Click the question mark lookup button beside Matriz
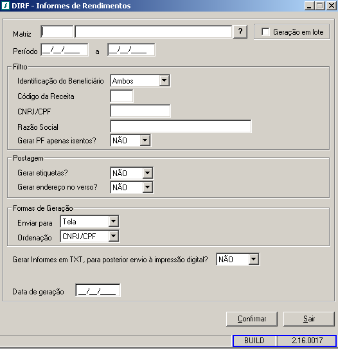Viewport: 338px width, 349px height. (x=240, y=32)
